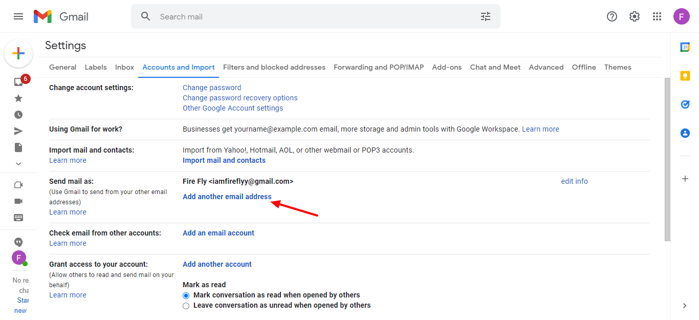Click into the Search mail field
This screenshot has height=320, width=699.
(x=307, y=16)
